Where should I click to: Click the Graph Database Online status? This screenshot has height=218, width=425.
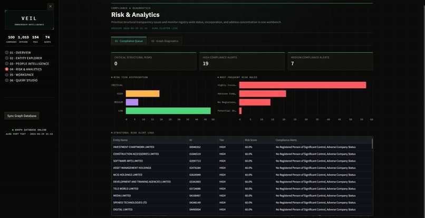pyautogui.click(x=30, y=130)
